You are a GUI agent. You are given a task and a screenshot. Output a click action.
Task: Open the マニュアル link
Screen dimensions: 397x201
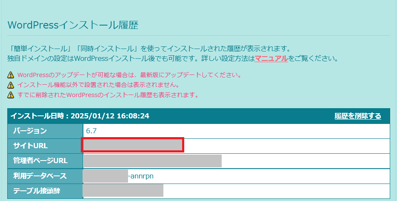pyautogui.click(x=271, y=58)
